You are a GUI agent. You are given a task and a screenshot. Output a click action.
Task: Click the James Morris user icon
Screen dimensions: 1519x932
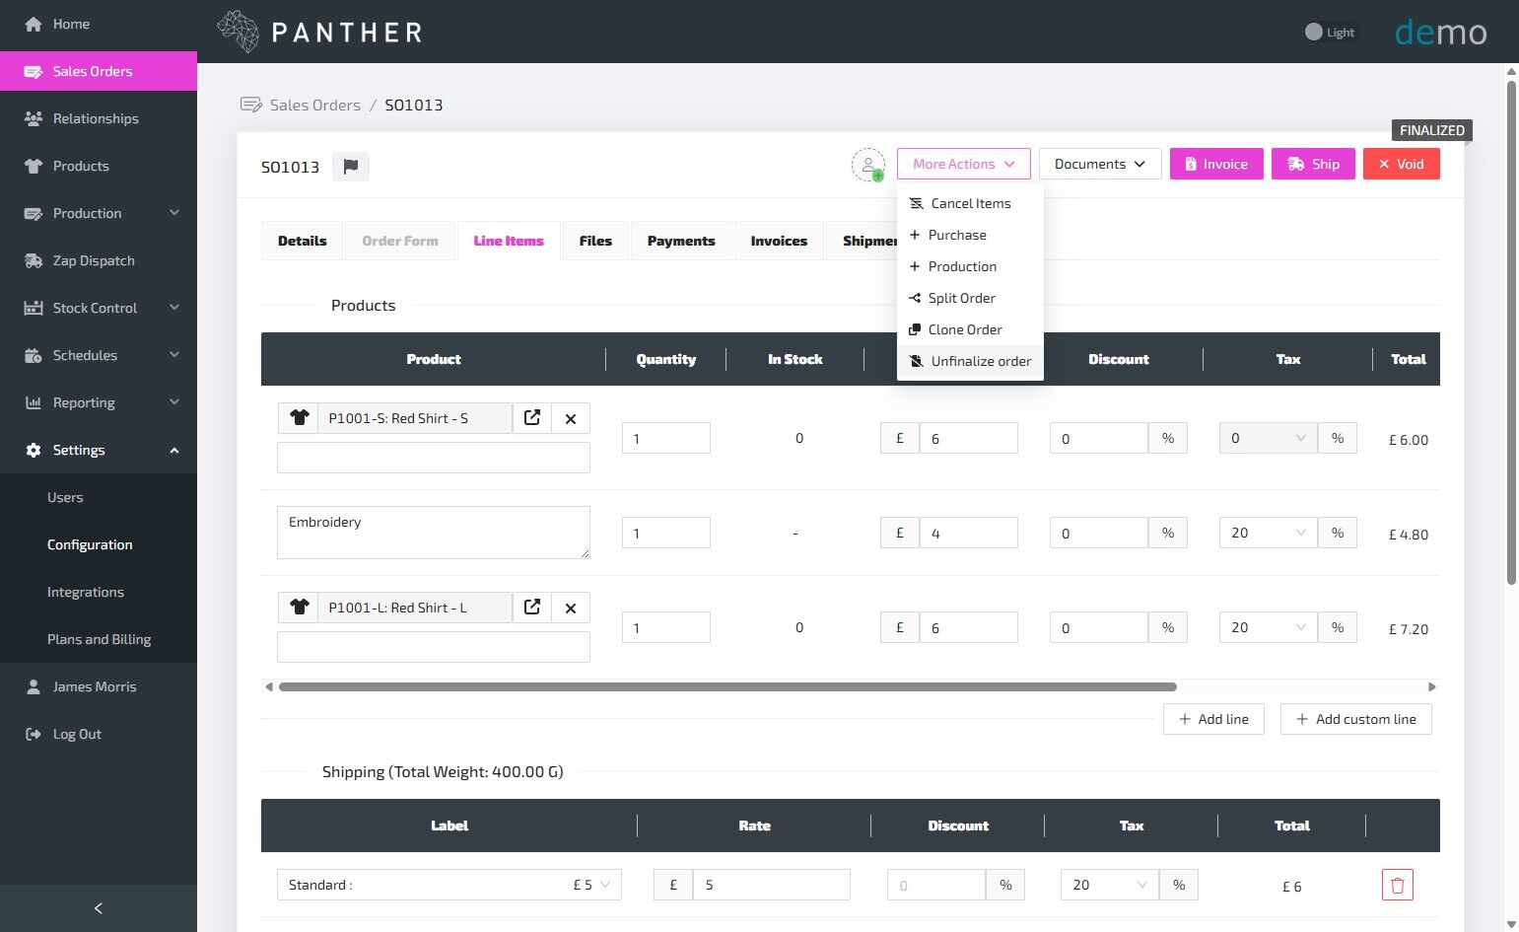34,686
